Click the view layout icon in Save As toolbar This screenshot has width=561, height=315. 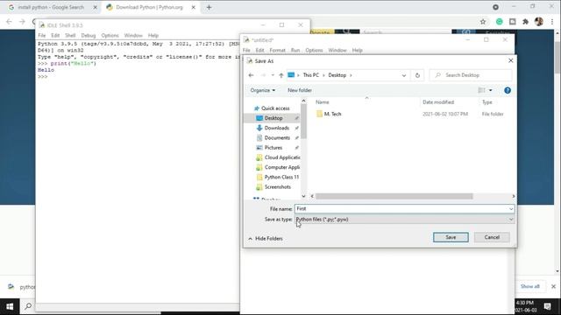[x=481, y=90]
